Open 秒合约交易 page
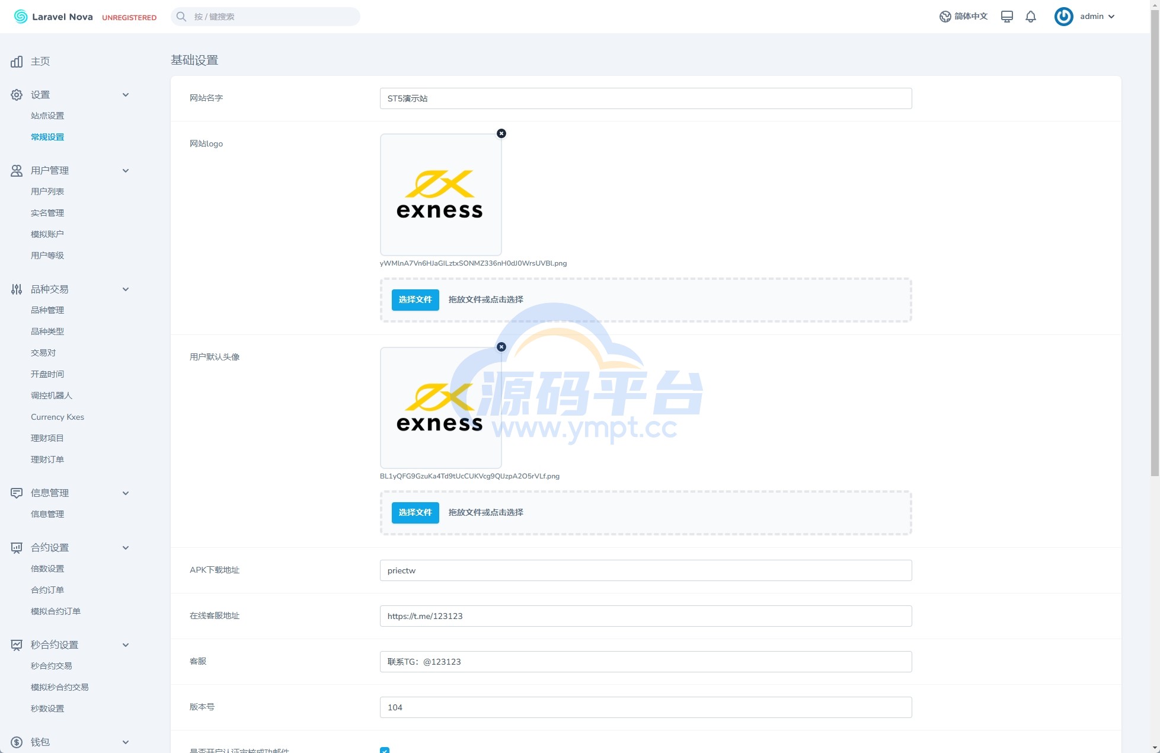Viewport: 1160px width, 753px height. click(52, 666)
